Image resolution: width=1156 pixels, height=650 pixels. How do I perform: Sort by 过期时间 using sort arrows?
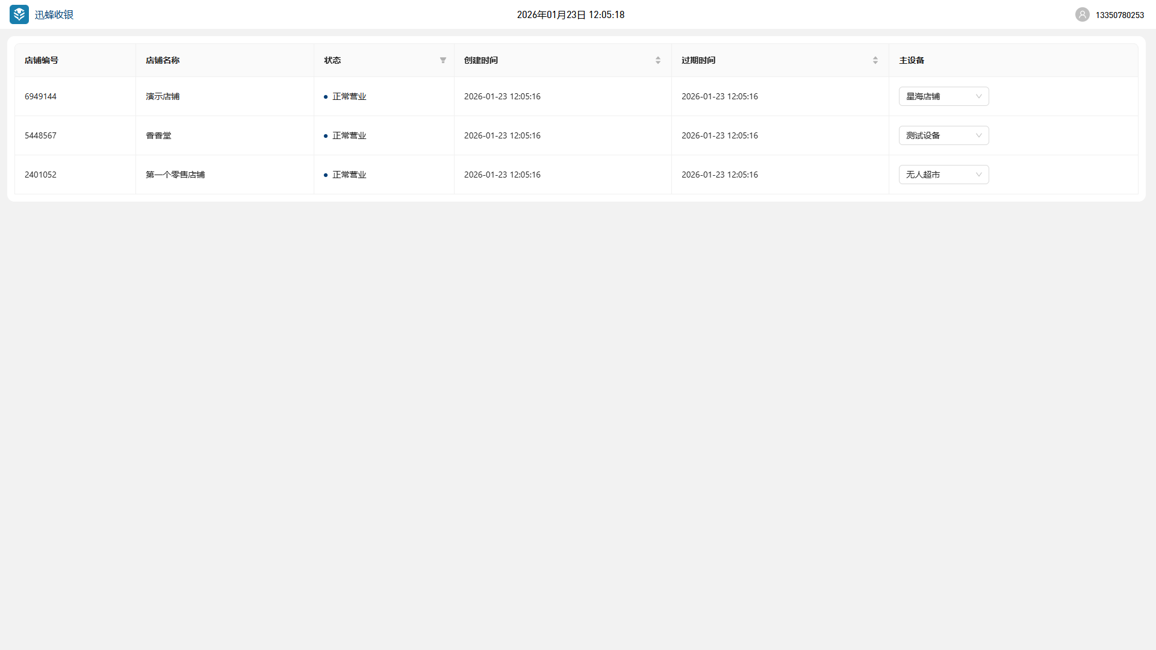[x=875, y=60]
